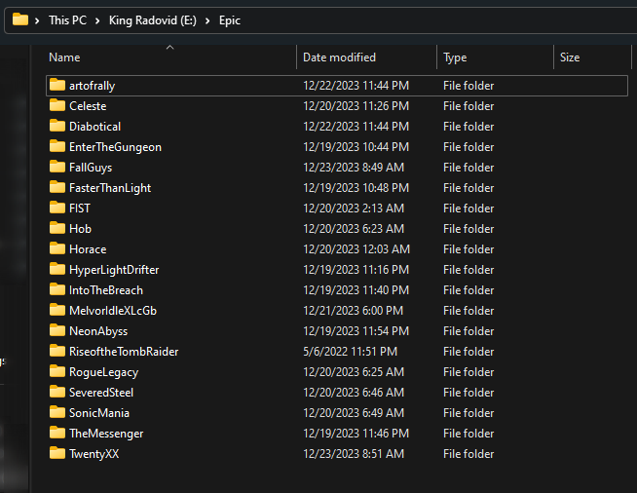Click the Celeste folder icon
The width and height of the screenshot is (637, 493).
[x=57, y=105]
